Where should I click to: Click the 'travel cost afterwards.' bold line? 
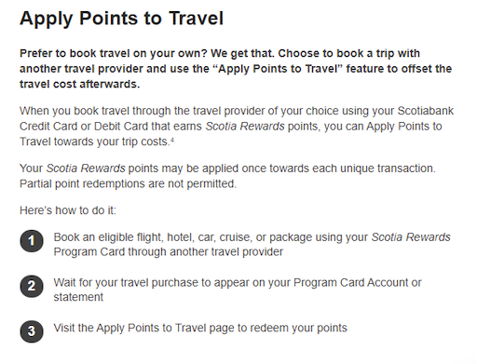coord(80,84)
